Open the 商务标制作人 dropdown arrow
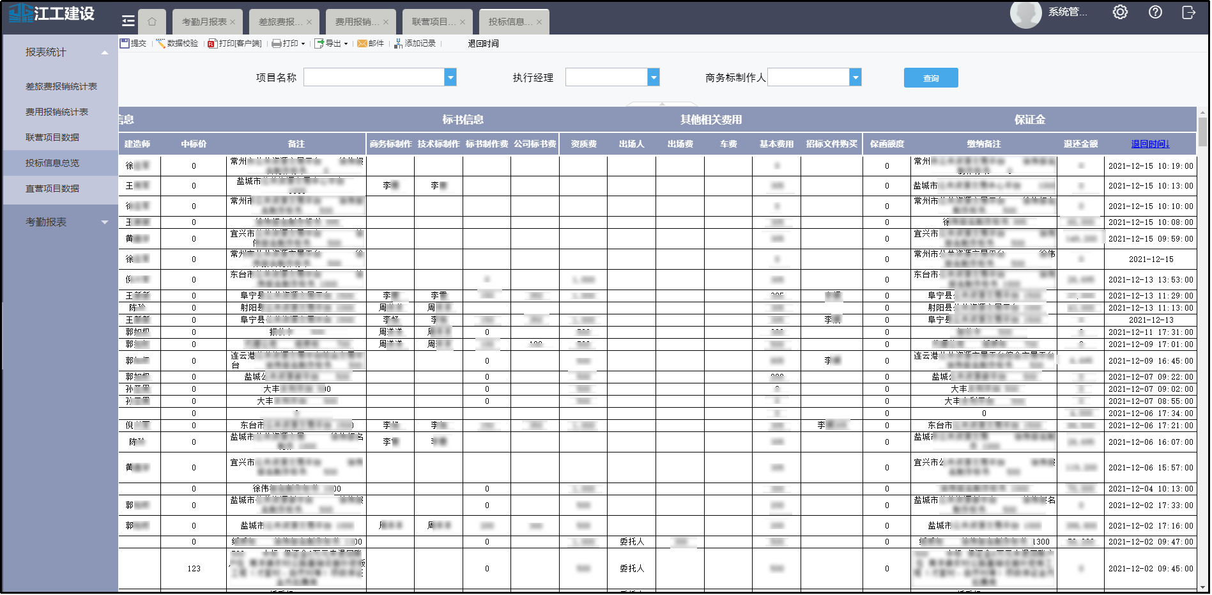This screenshot has width=1212, height=595. (855, 77)
